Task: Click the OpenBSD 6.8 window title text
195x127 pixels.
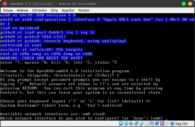Action: (53, 4)
